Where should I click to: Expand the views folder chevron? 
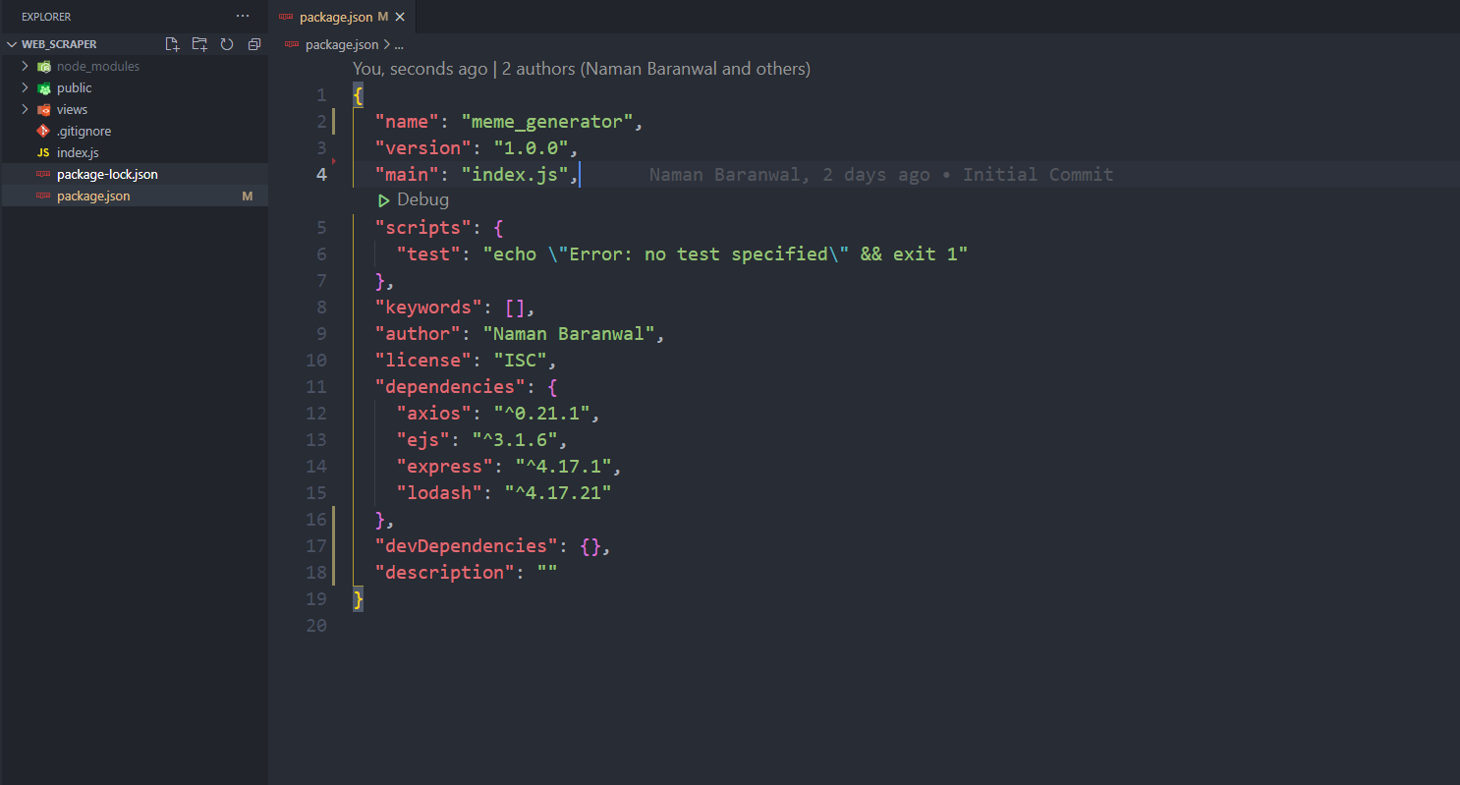[x=26, y=109]
